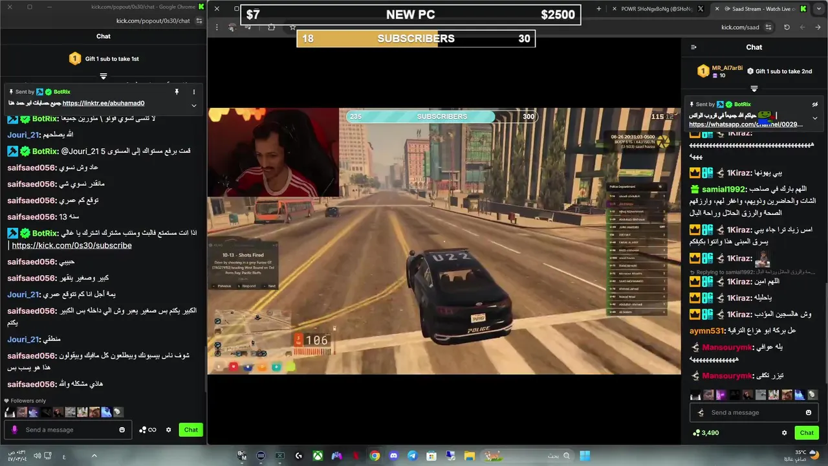Open chat settings gear in the left popout
The width and height of the screenshot is (828, 466).
(169, 430)
